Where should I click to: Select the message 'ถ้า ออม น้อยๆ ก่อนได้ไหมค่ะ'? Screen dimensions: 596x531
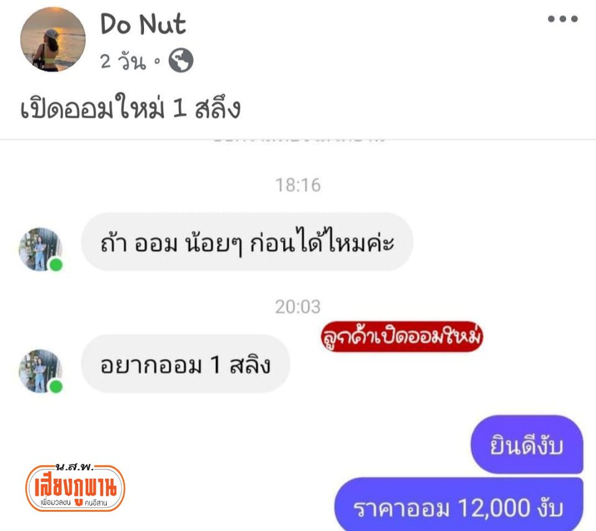[x=247, y=242]
